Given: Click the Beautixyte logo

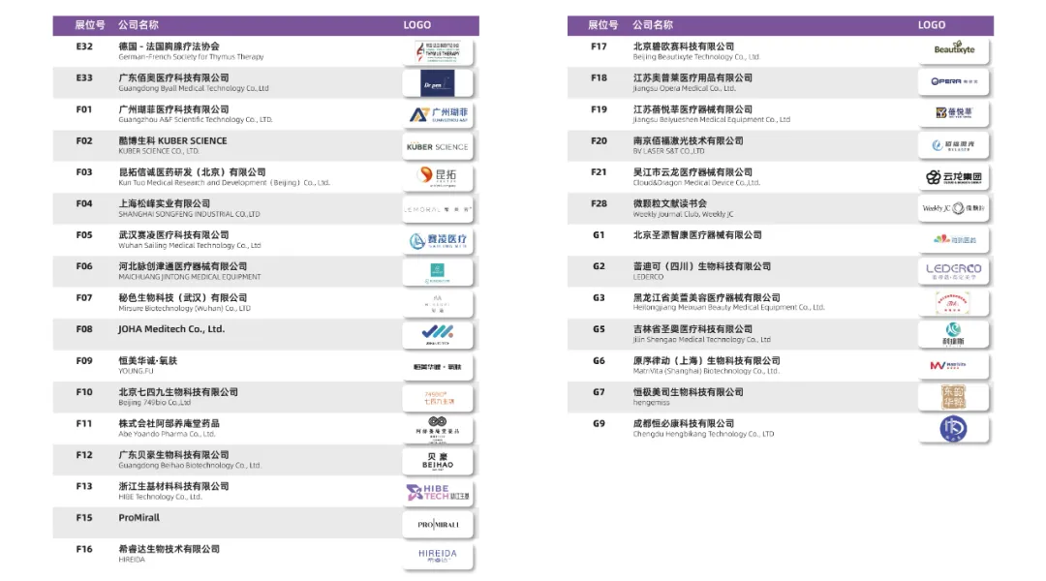Looking at the screenshot, I should (954, 49).
